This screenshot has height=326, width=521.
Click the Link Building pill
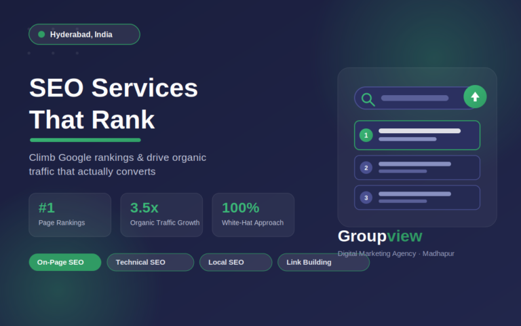[324, 262]
